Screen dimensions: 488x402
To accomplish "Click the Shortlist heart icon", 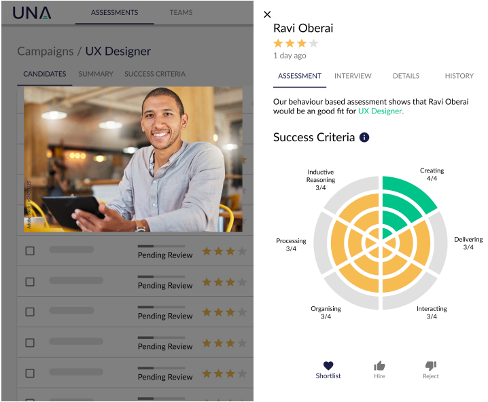I will click(328, 365).
